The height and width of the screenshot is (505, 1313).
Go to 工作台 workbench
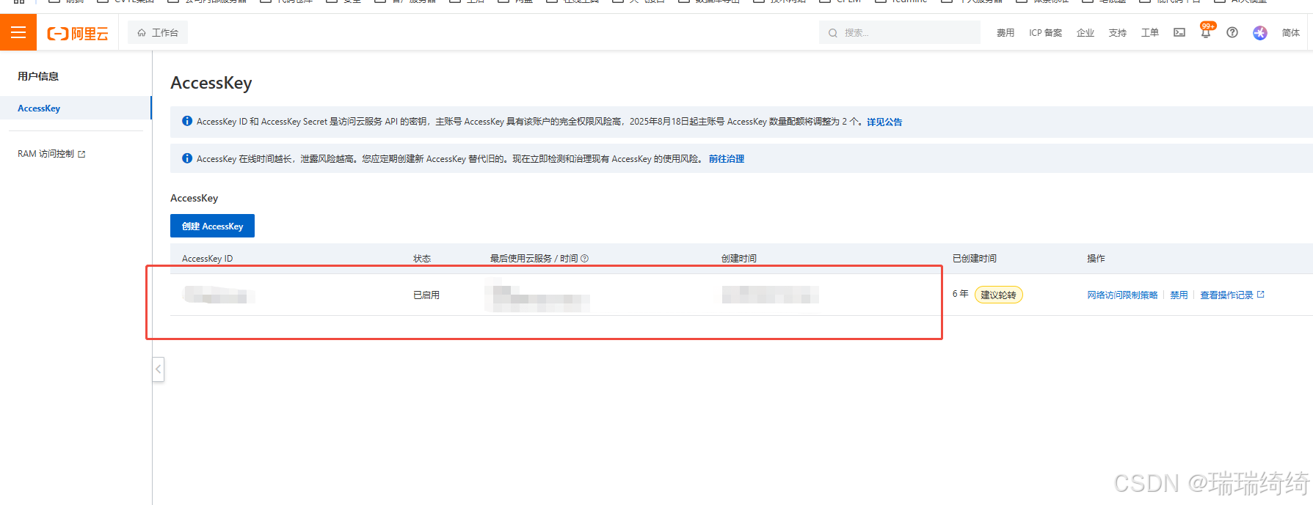[158, 32]
